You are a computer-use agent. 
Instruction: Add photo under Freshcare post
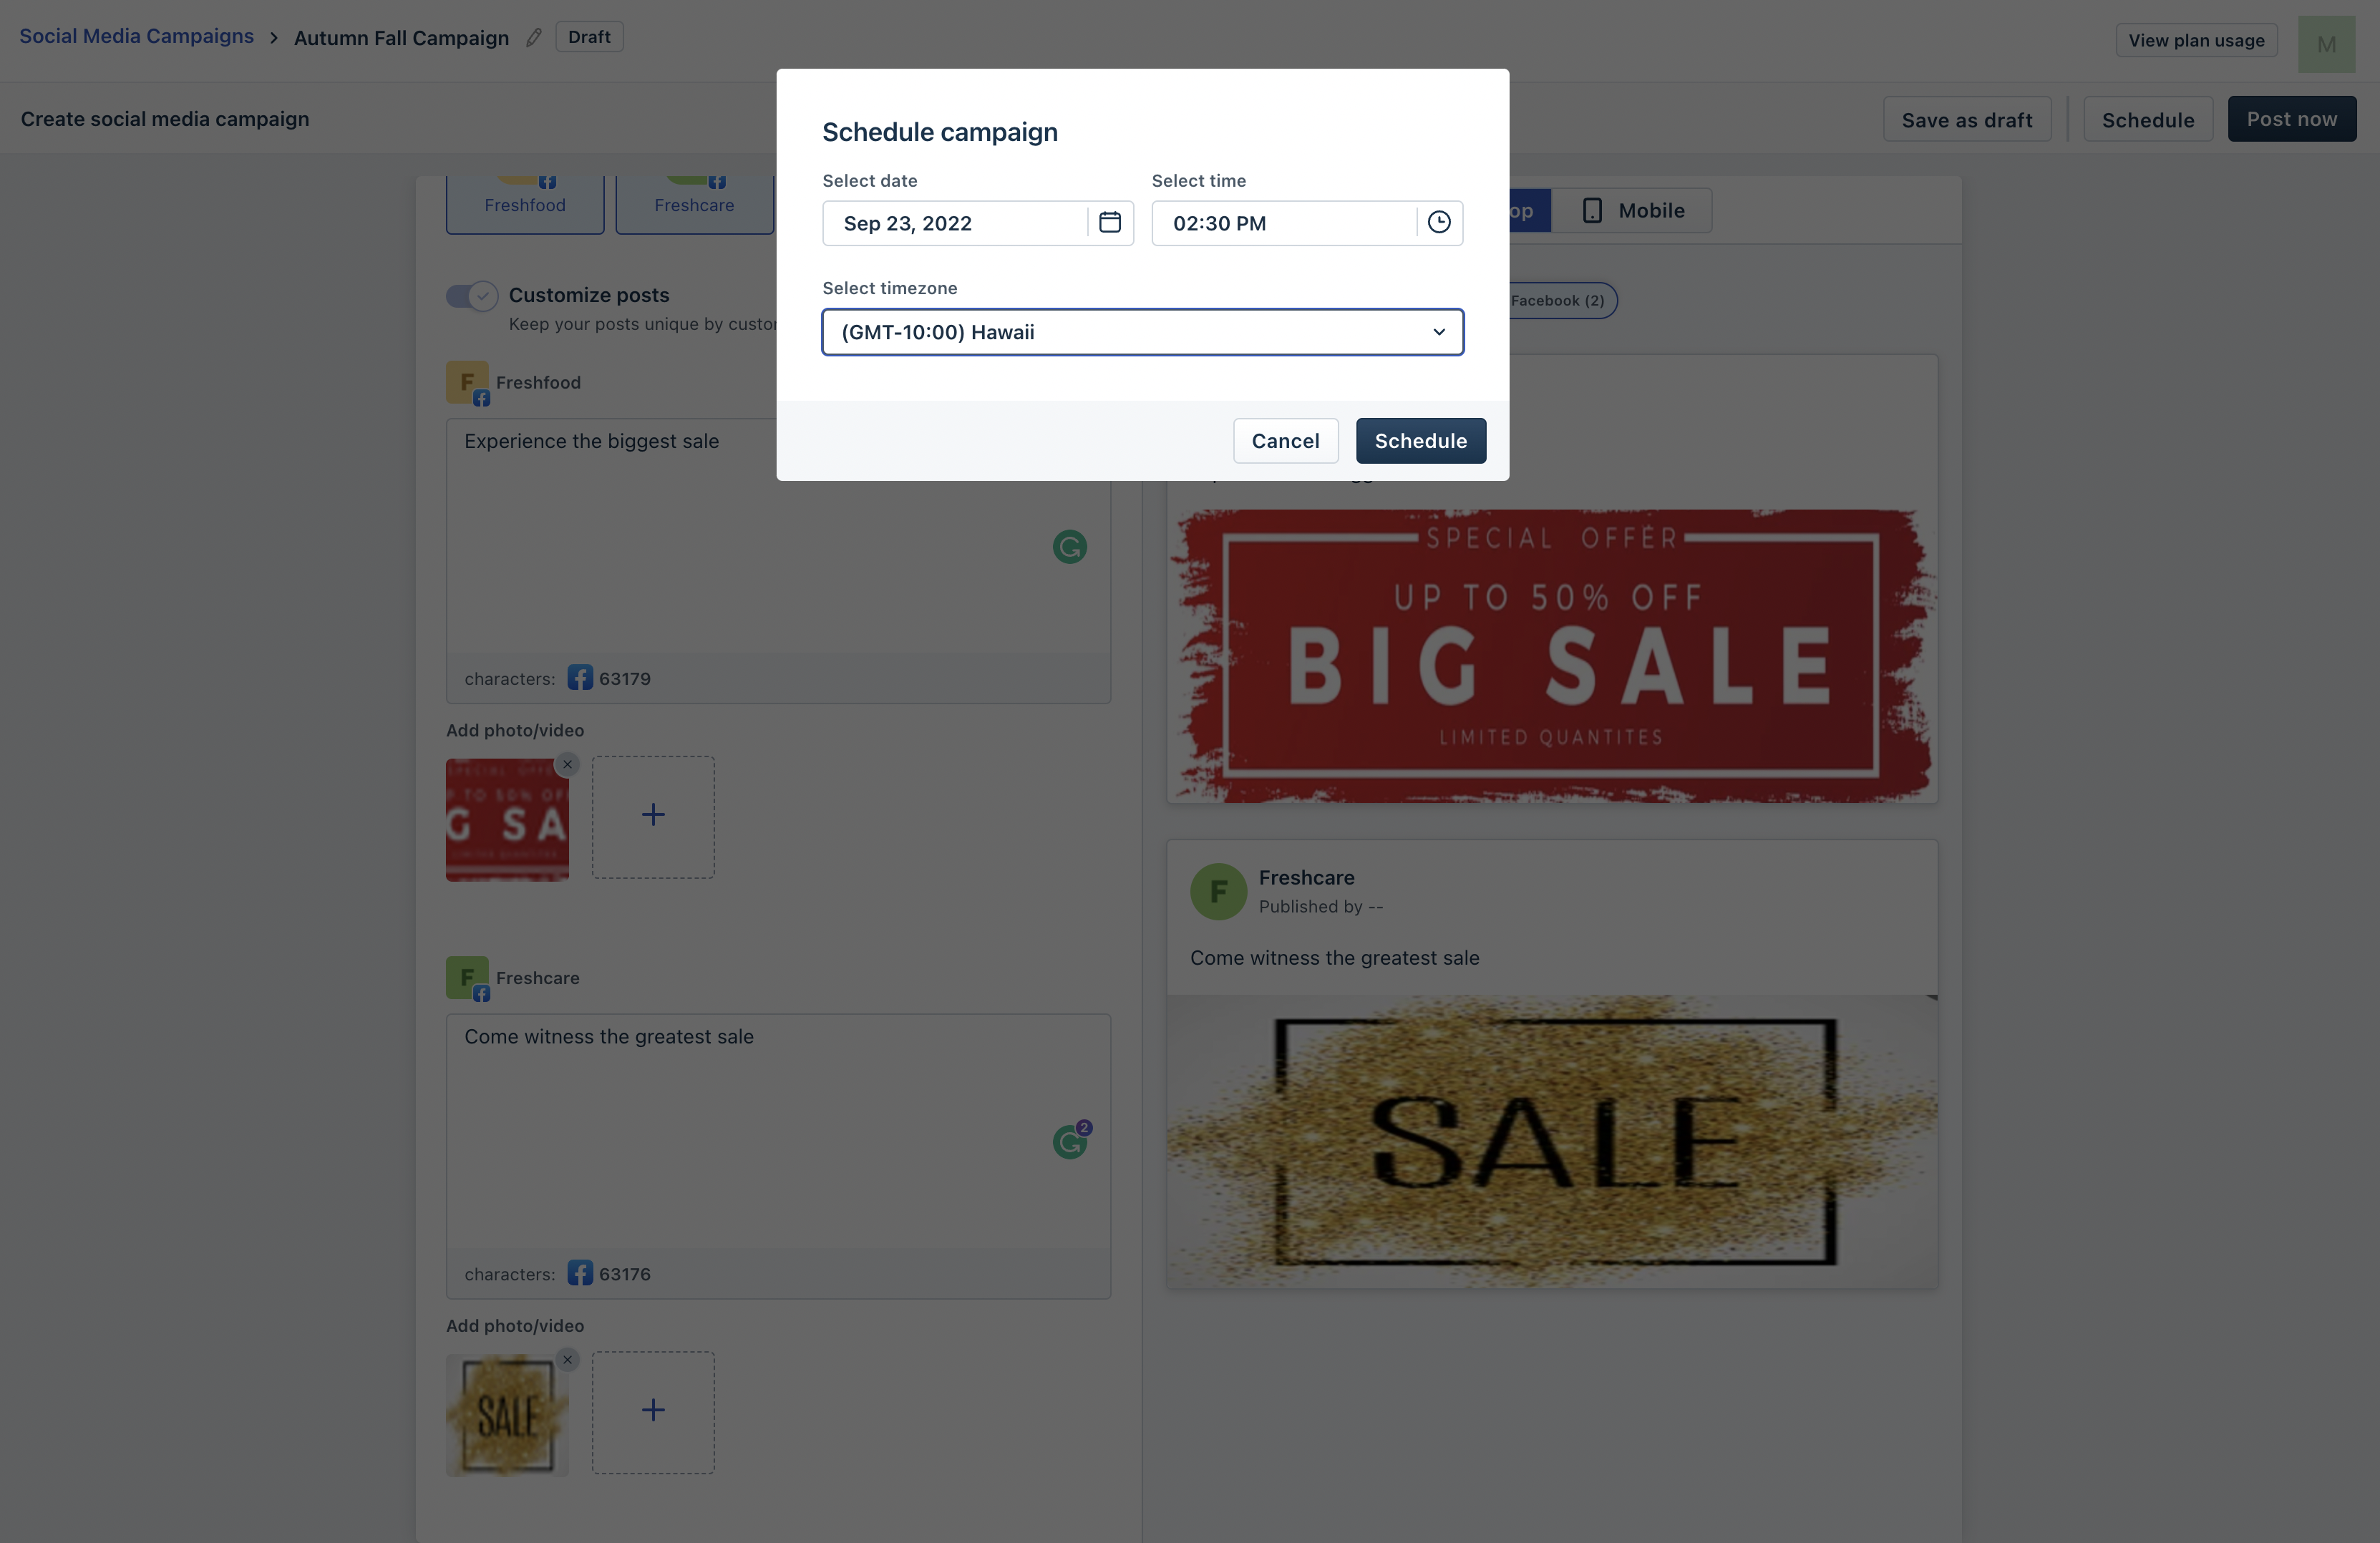[x=653, y=1411]
